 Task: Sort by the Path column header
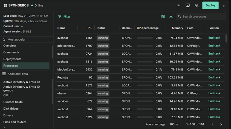click(190, 28)
